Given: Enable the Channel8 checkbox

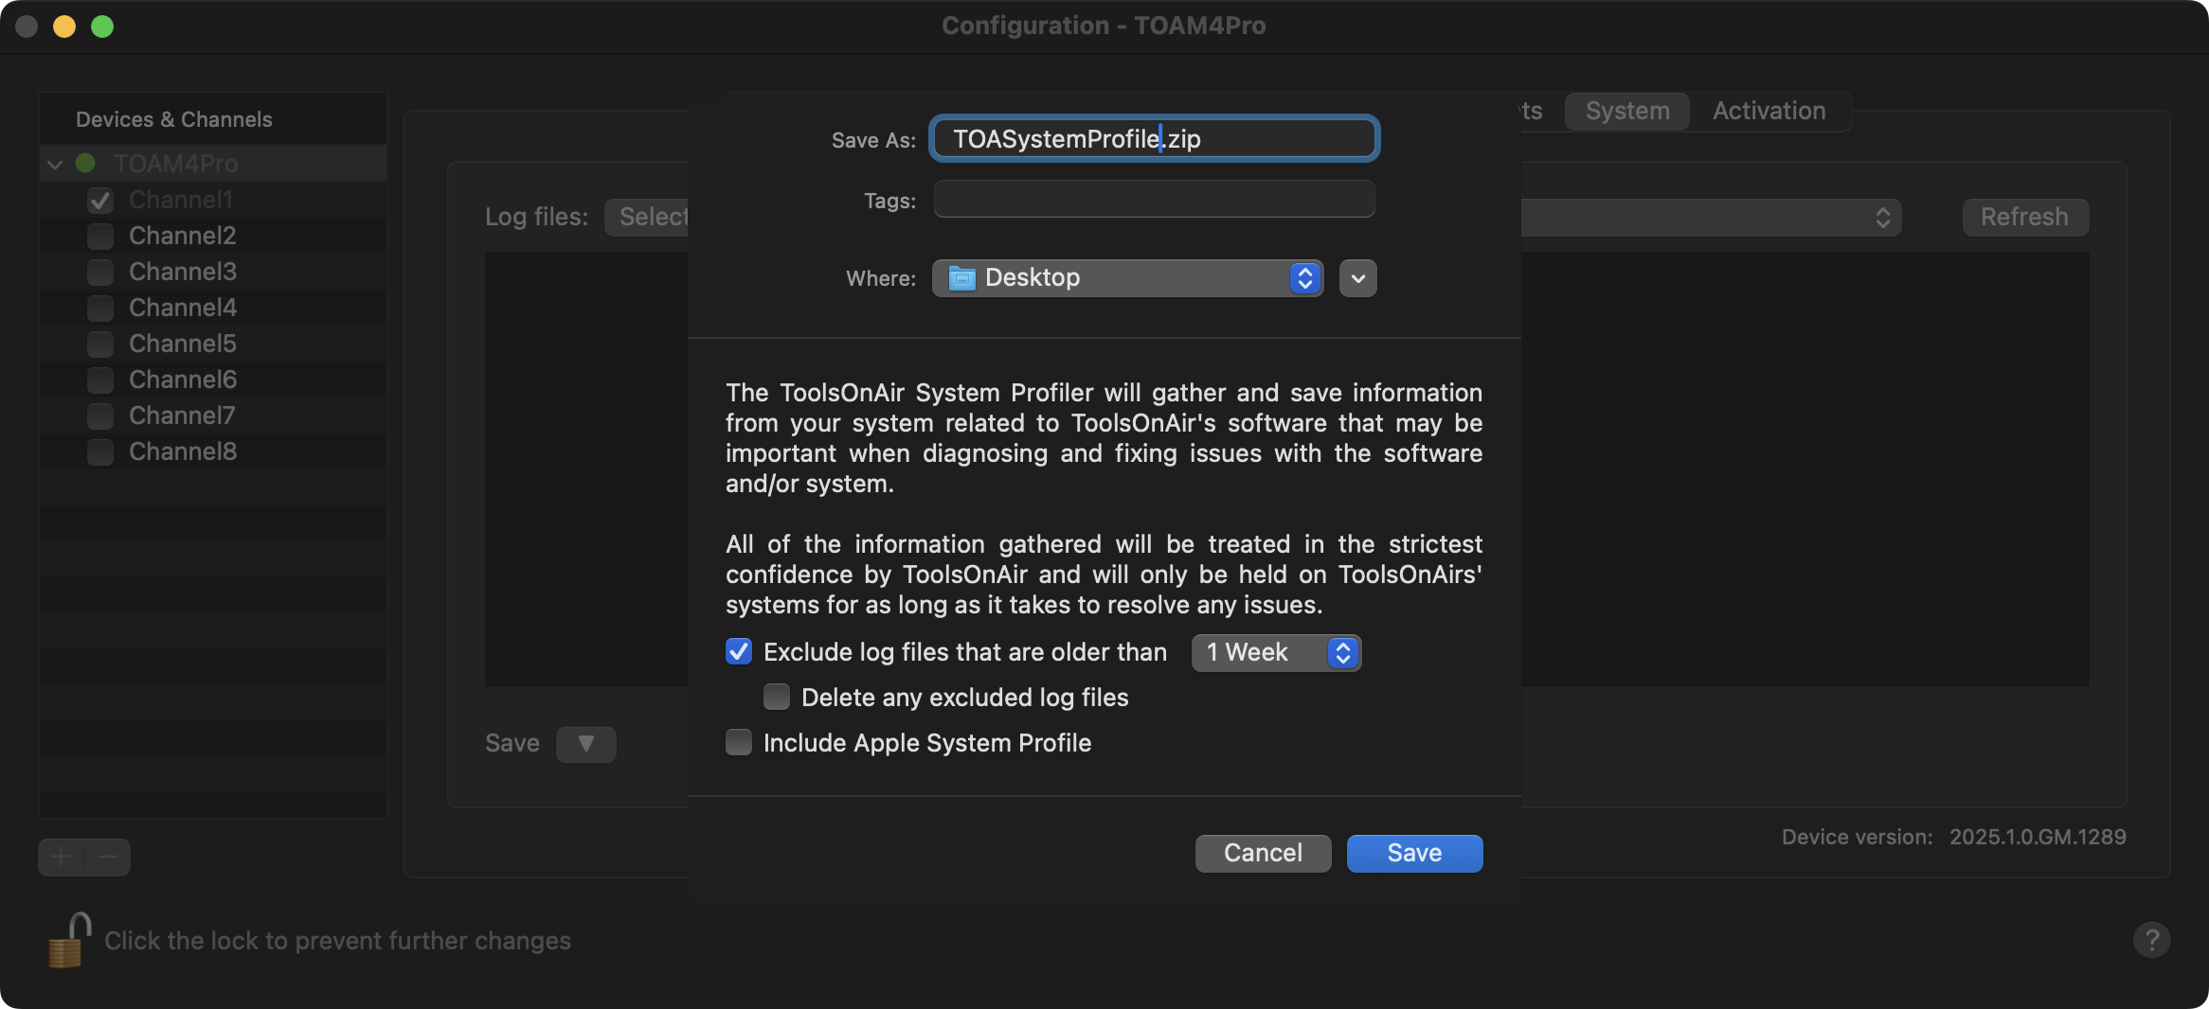Looking at the screenshot, I should (100, 452).
